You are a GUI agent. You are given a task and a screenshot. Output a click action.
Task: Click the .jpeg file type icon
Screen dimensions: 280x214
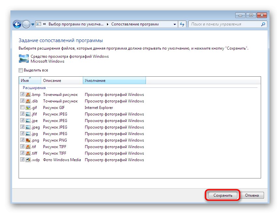[28, 127]
